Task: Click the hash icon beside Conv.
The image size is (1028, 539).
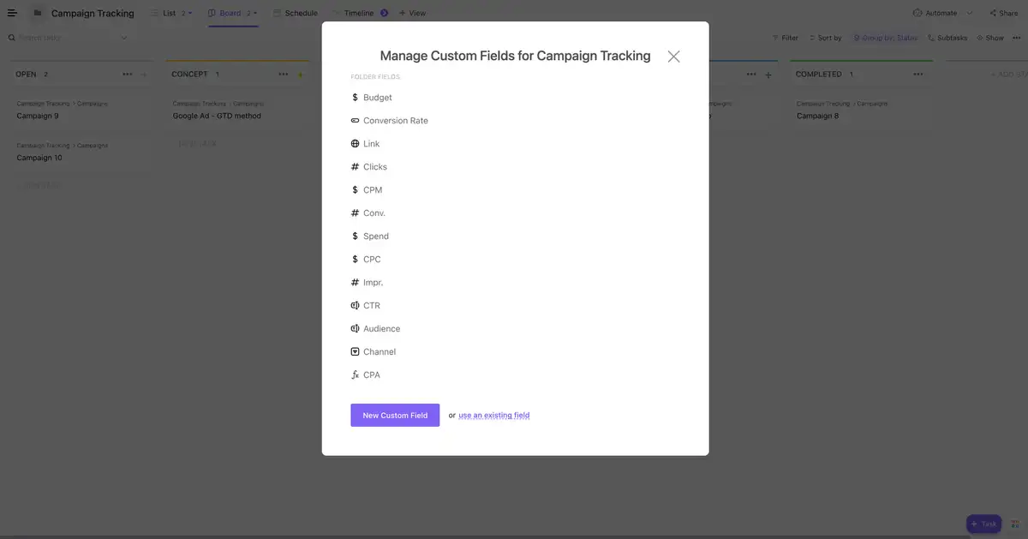Action: coord(355,213)
